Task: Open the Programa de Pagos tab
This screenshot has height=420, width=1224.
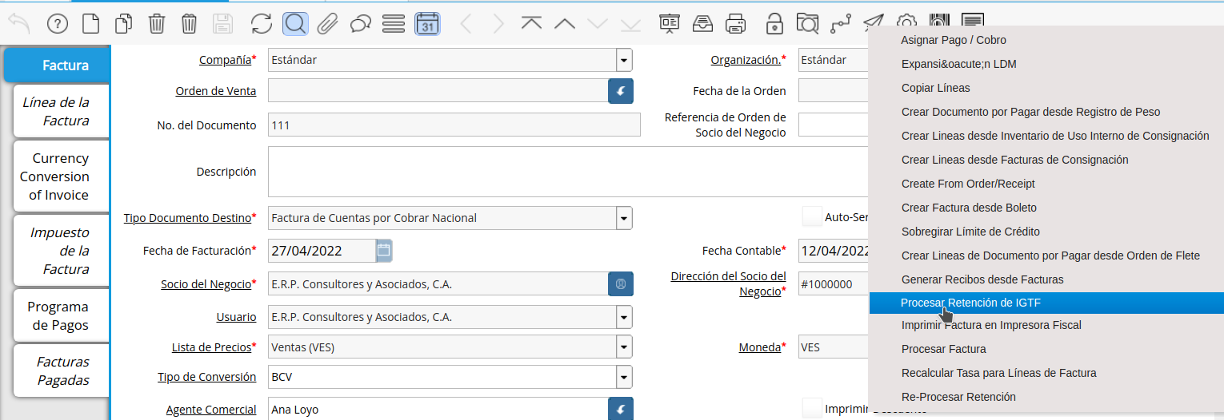Action: (x=58, y=316)
